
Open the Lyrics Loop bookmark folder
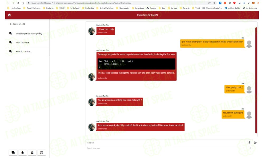click(138, 8)
